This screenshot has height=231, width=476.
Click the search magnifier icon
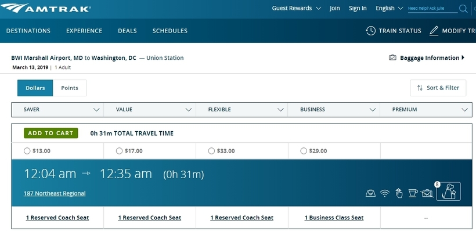(x=463, y=9)
